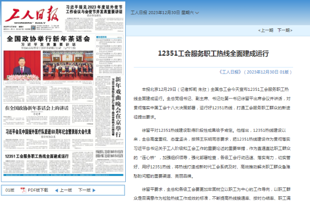Click the PDF download icon
Image resolution: width=310 pixels, height=203 pixels.
[x=23, y=190]
